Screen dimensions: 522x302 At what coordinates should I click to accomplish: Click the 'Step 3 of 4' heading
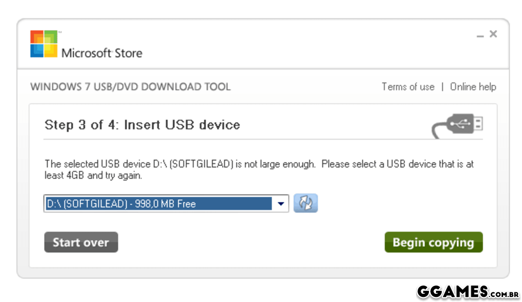pos(142,125)
